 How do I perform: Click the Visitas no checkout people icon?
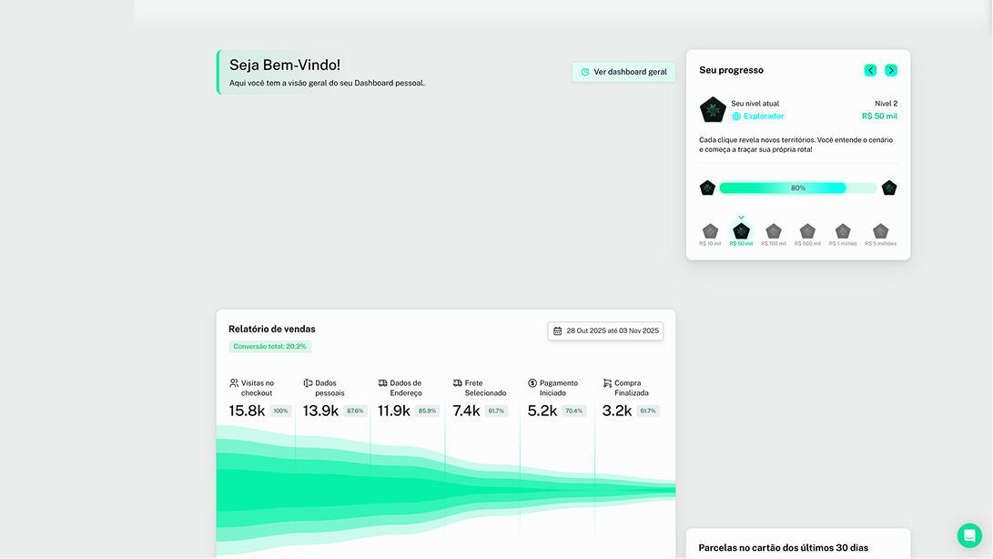[235, 383]
